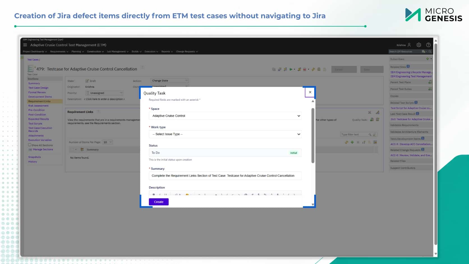Open the Priority Unassigned dropdown
The width and height of the screenshot is (469, 264).
pos(104,93)
